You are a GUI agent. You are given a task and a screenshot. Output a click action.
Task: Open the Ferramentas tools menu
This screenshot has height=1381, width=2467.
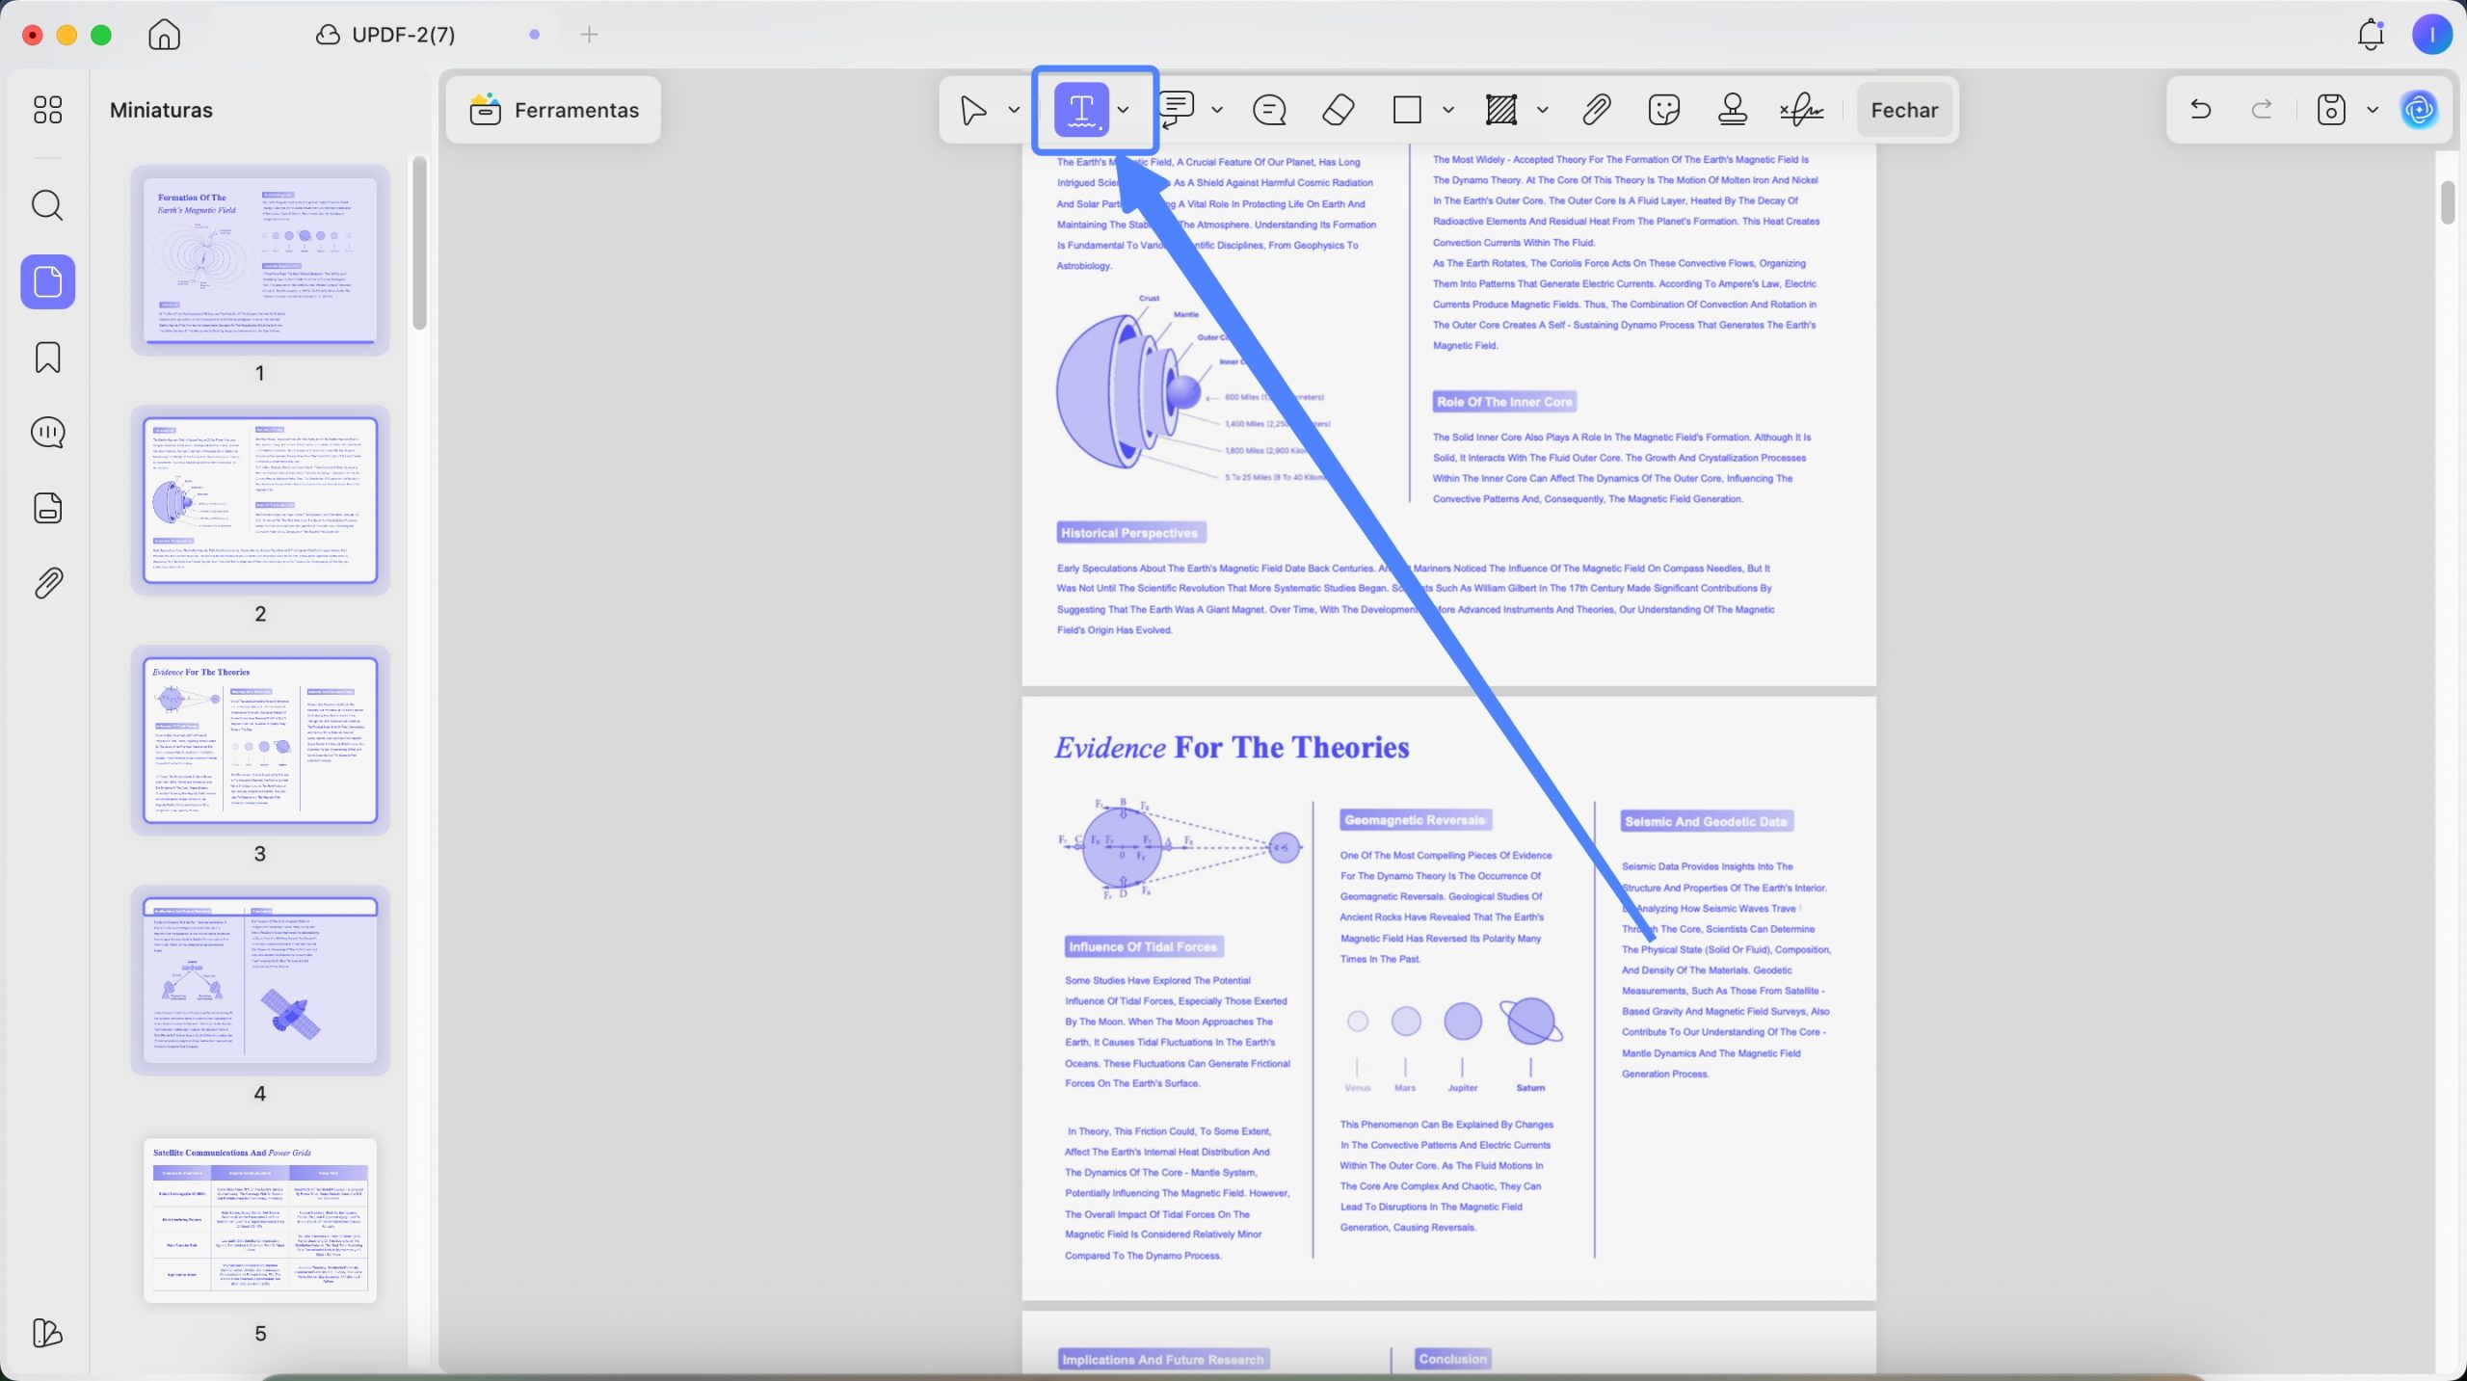pyautogui.click(x=554, y=110)
